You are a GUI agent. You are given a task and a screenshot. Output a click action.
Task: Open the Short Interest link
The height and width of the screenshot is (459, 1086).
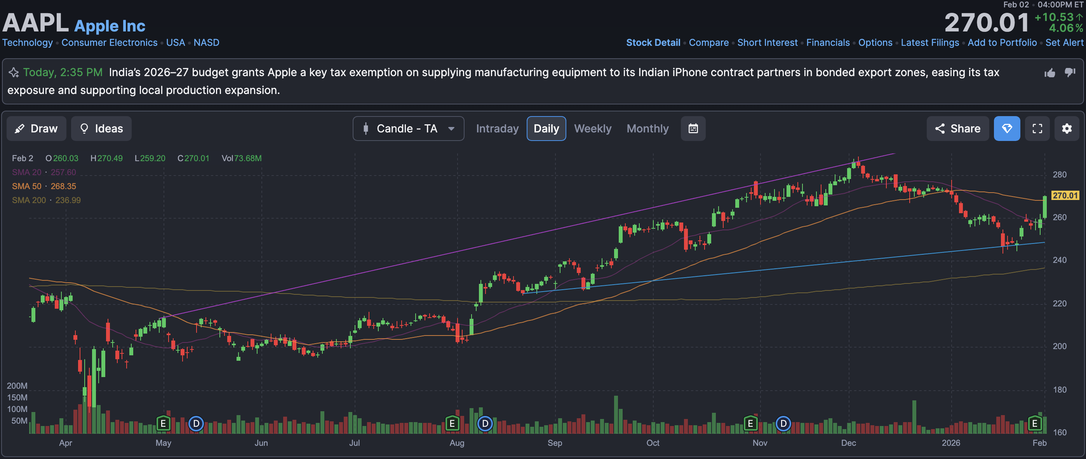[x=767, y=43]
